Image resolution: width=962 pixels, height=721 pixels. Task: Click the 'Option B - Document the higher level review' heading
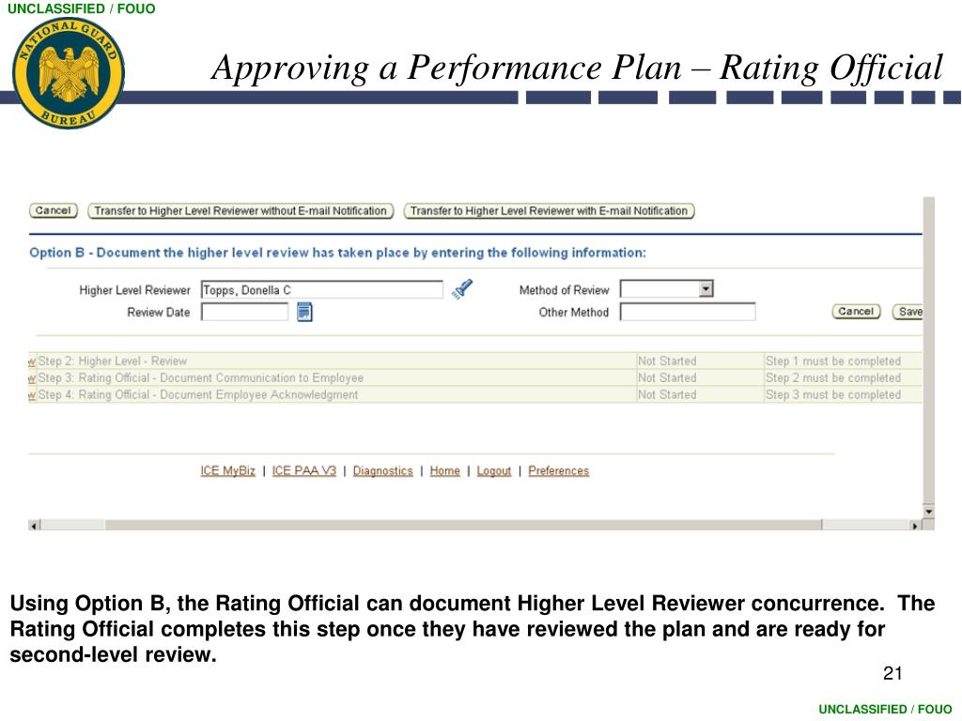pos(337,253)
